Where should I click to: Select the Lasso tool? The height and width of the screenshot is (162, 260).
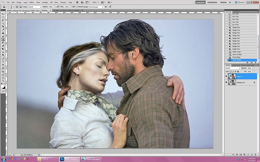coord(3,20)
